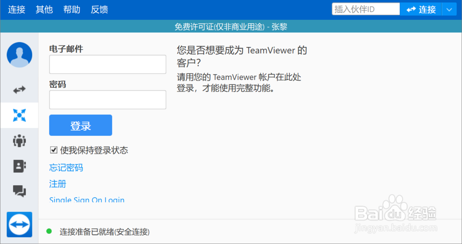
Task: Open the 其他 menu
Action: (x=44, y=9)
